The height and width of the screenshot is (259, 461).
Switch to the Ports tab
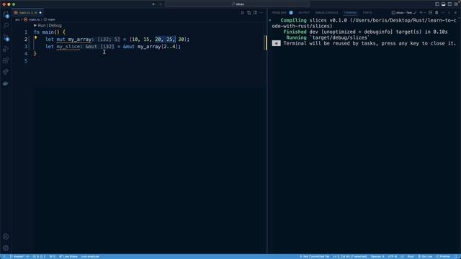click(x=367, y=13)
